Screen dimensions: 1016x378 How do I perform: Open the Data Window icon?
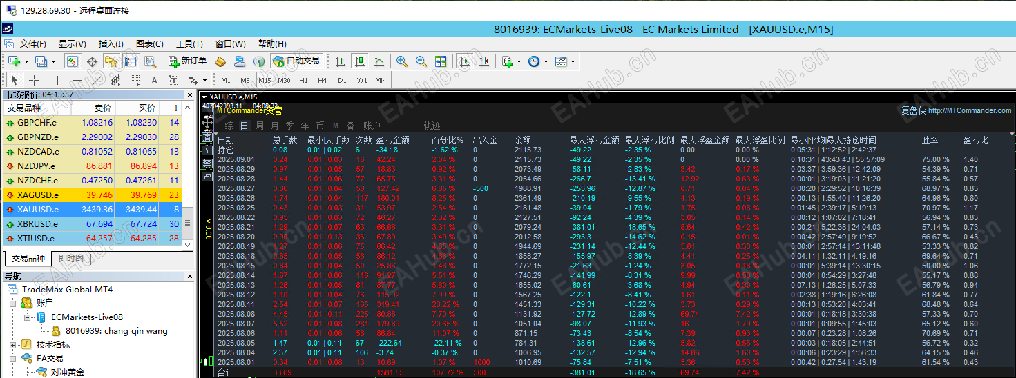point(92,61)
